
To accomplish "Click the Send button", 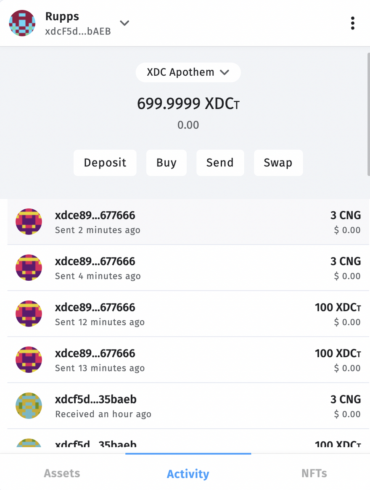I will (x=220, y=163).
